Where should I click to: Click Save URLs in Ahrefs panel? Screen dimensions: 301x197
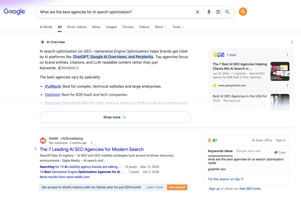(x=262, y=140)
